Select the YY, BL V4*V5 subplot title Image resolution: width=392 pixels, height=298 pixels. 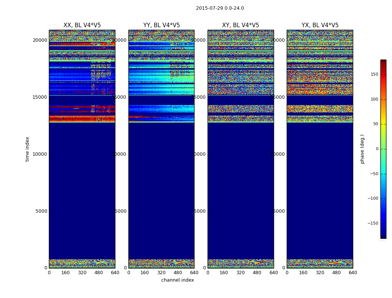[x=161, y=25]
